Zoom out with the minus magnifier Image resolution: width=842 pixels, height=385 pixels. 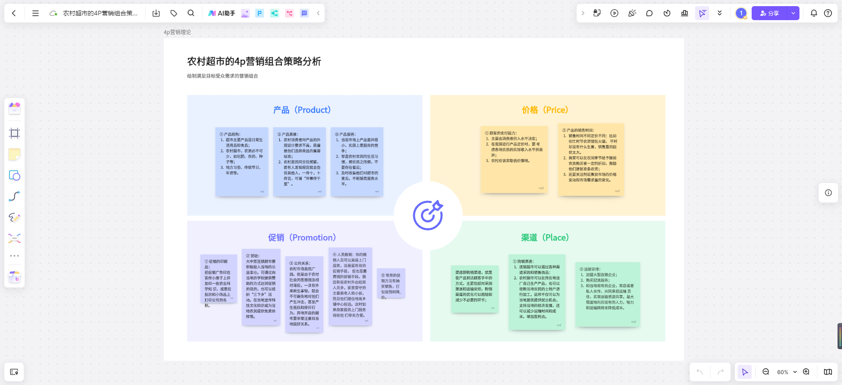pos(766,372)
